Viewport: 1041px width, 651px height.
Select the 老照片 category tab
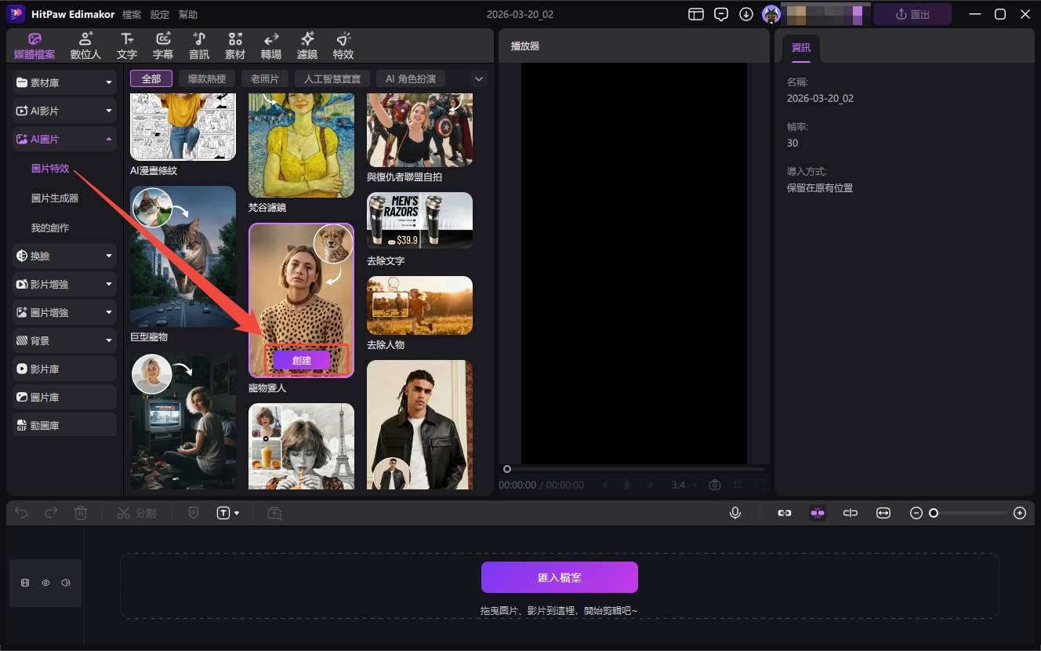[264, 78]
